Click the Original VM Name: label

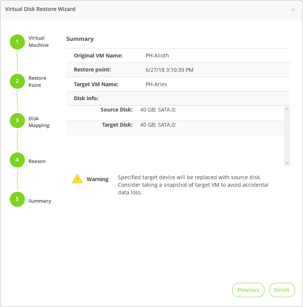[x=98, y=56]
